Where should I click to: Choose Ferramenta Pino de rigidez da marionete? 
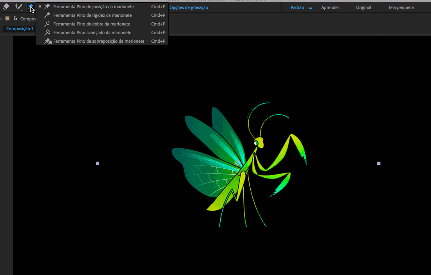click(x=102, y=15)
